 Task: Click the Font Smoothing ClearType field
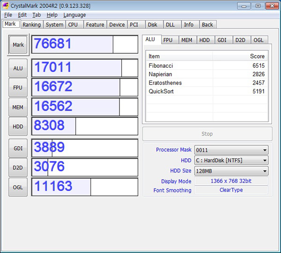pyautogui.click(x=231, y=190)
